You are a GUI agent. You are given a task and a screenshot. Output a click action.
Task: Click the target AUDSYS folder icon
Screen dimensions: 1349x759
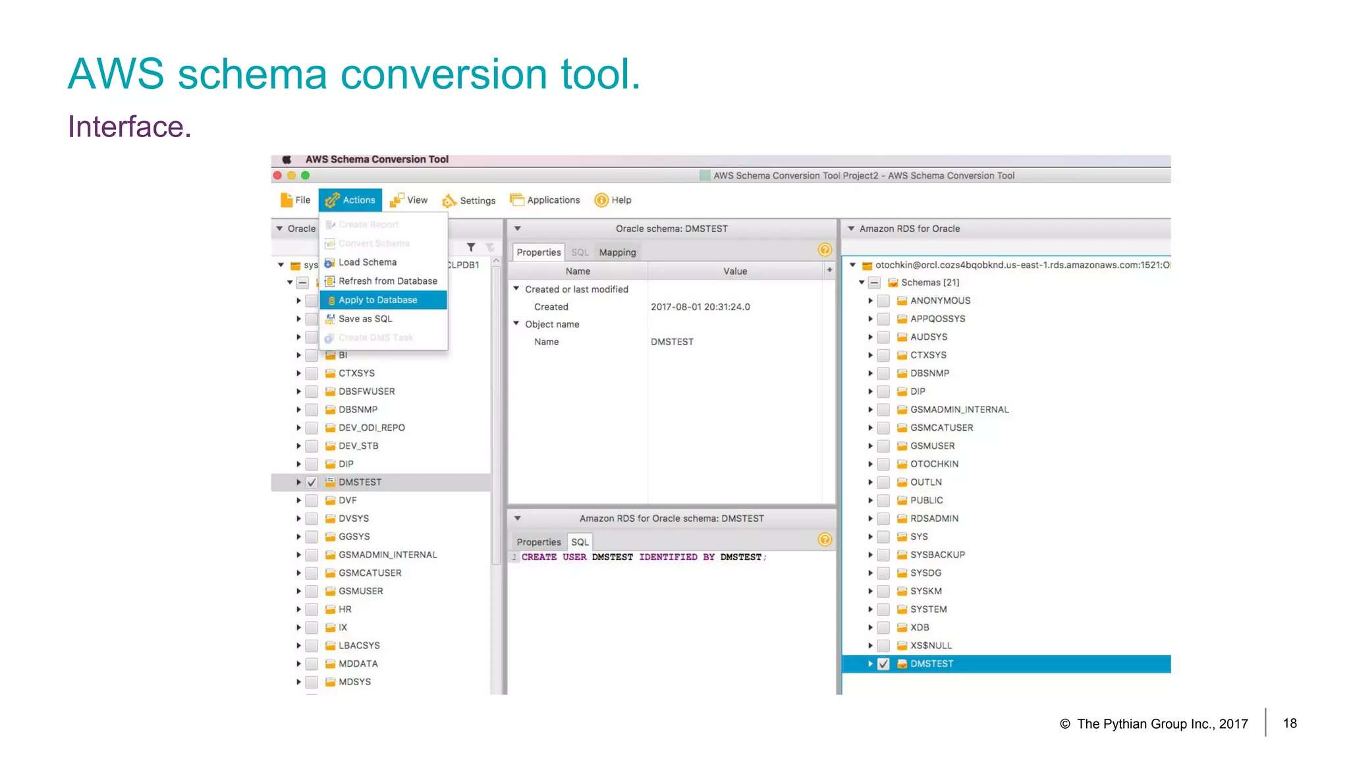902,337
